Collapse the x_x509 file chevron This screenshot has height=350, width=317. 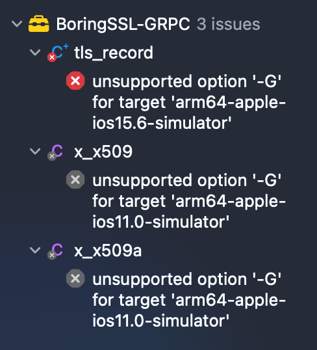[35, 152]
